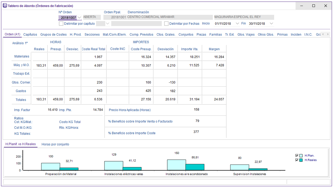Viewport: 333px width, 187px height.
Task: Open the Nº Orden dropdown arrow
Action: [x=79, y=18]
